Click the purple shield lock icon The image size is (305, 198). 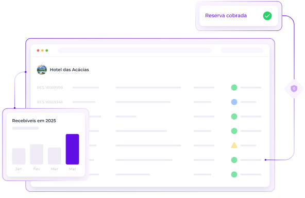click(x=294, y=89)
